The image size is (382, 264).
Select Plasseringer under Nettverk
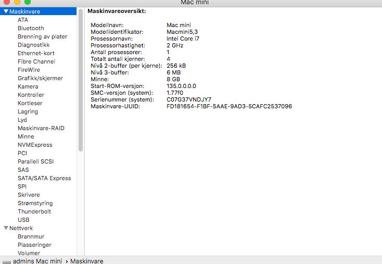point(34,245)
